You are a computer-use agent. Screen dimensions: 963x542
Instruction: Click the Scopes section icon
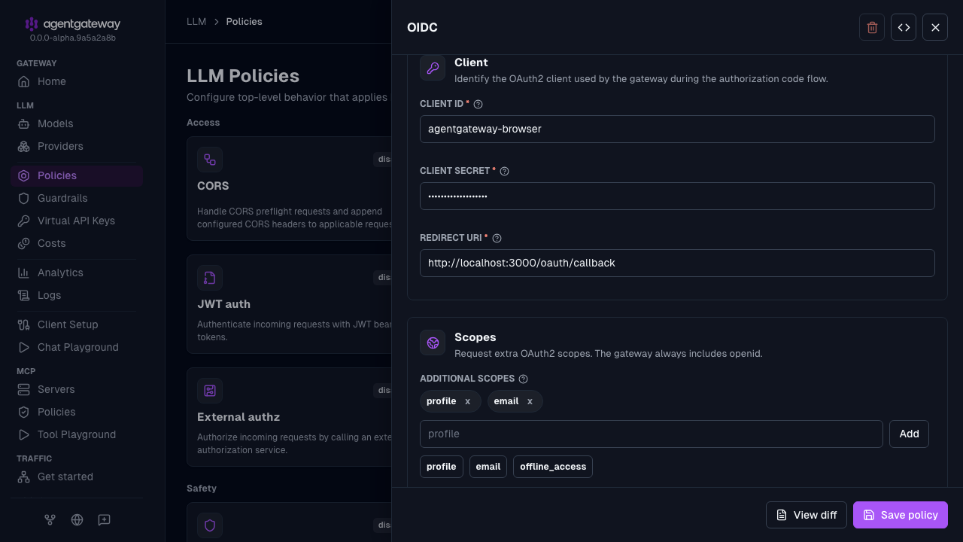coord(433,343)
